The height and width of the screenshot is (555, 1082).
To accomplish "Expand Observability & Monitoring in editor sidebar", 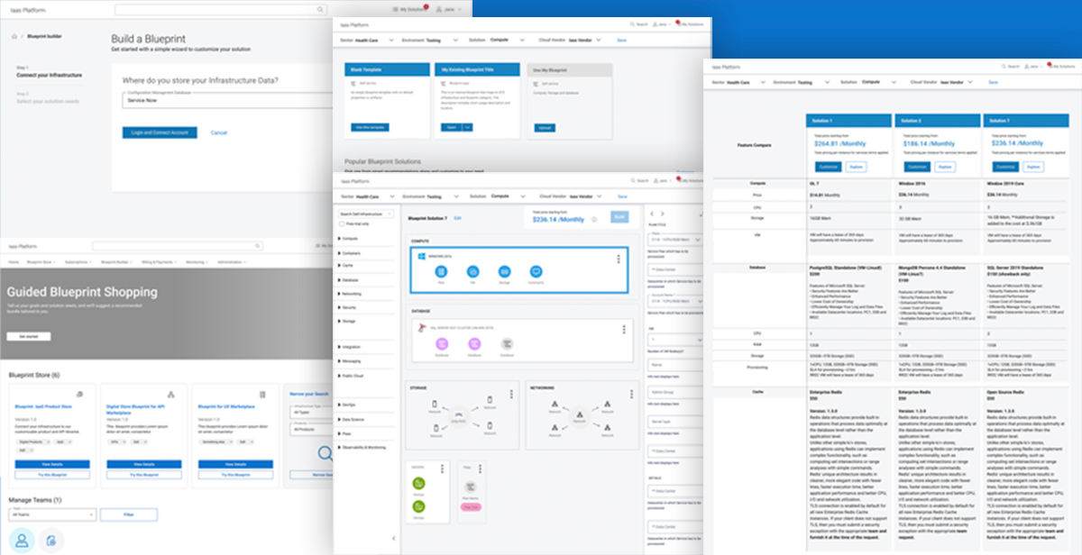I will click(362, 447).
